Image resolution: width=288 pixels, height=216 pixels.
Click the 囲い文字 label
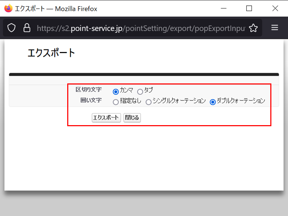[91, 100]
